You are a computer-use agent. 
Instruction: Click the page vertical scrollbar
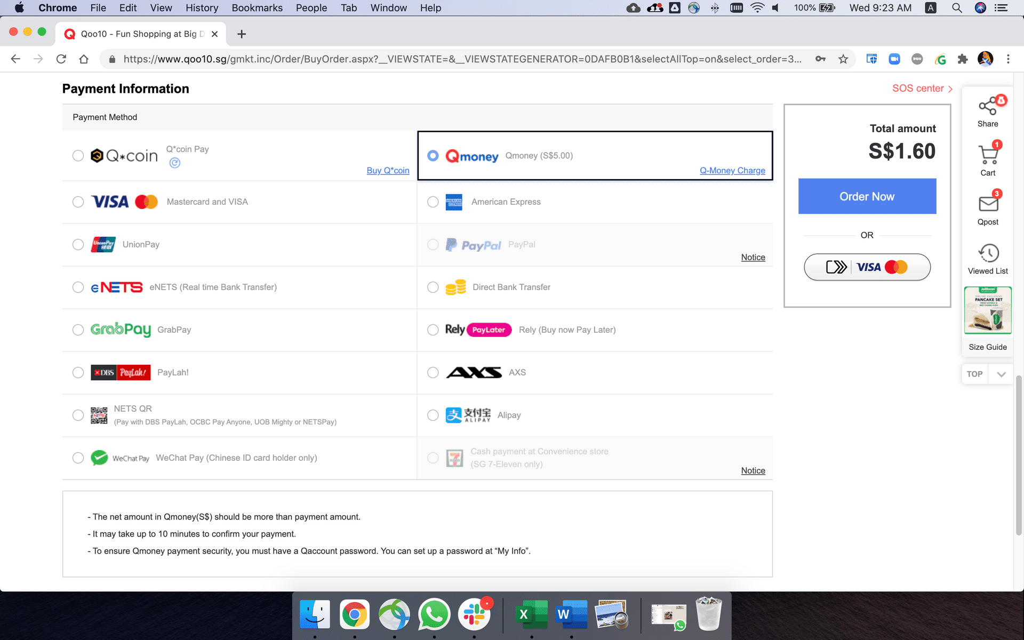coord(1019,456)
